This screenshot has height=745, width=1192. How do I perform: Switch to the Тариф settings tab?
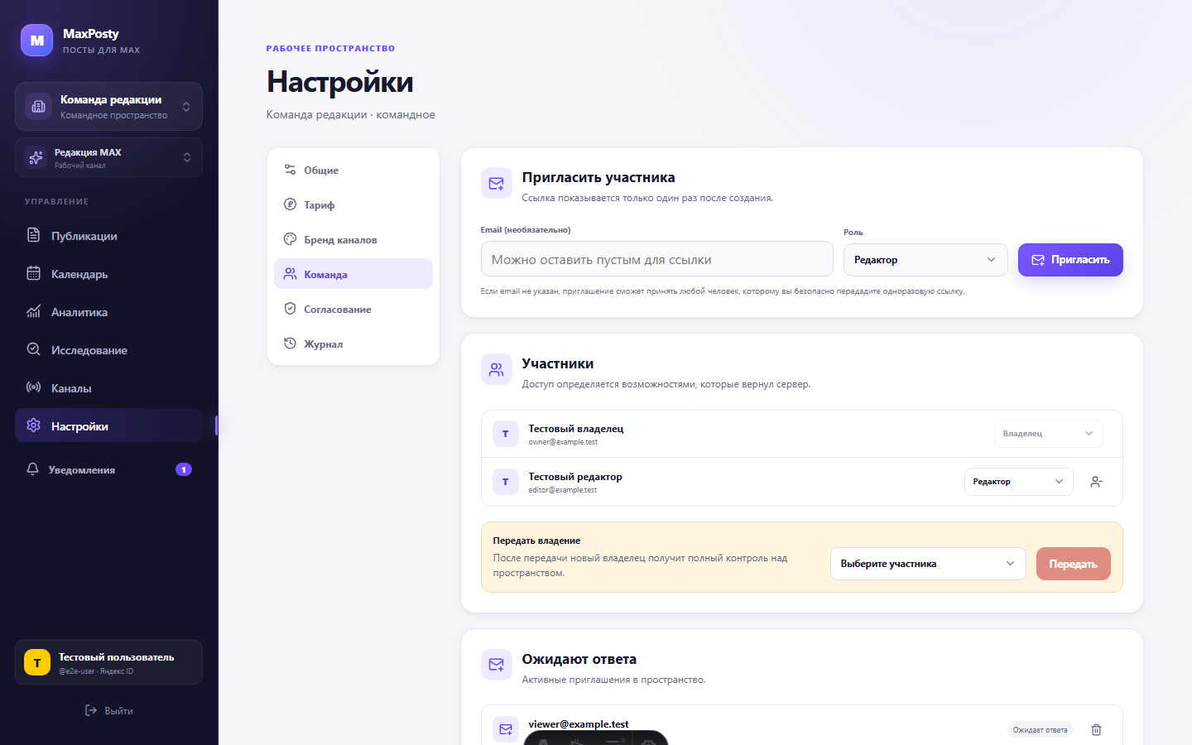click(353, 204)
